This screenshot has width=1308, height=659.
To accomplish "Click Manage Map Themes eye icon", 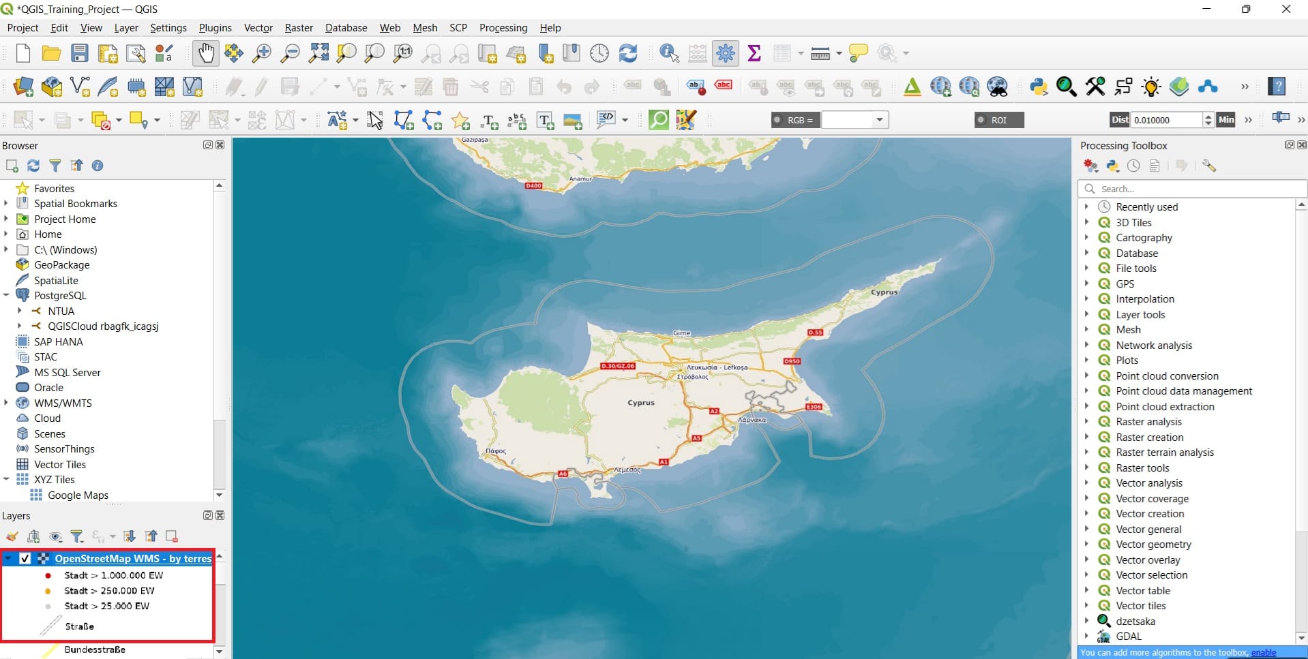I will tap(56, 536).
